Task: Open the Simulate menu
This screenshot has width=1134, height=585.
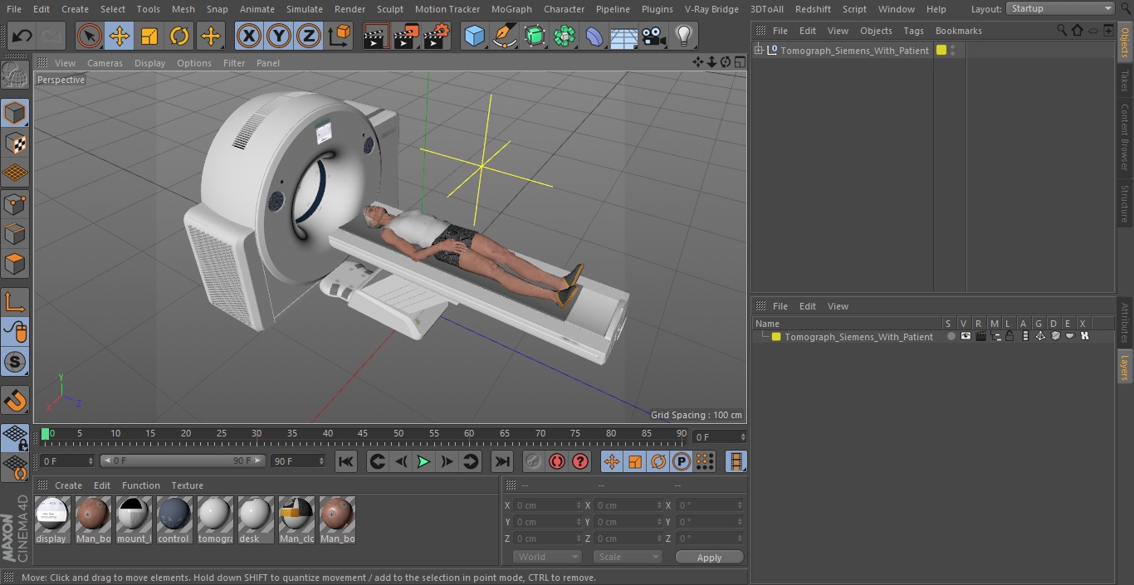Action: coord(304,9)
